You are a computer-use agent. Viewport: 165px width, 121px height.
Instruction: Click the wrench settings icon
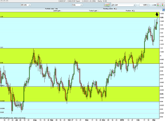point(112,5)
